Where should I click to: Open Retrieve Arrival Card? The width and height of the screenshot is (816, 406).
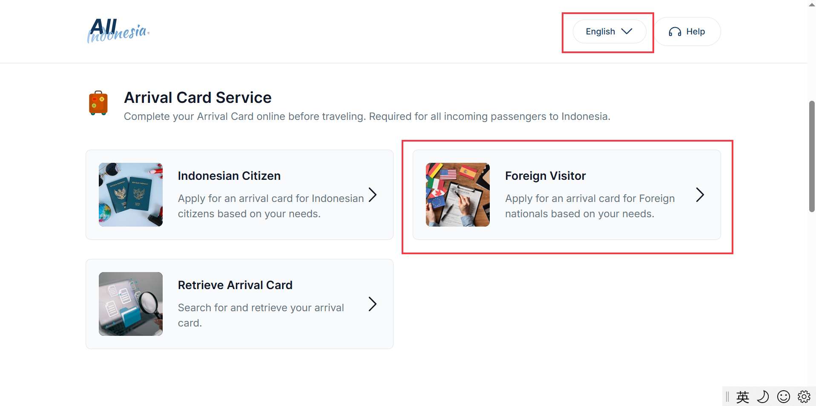tap(239, 304)
